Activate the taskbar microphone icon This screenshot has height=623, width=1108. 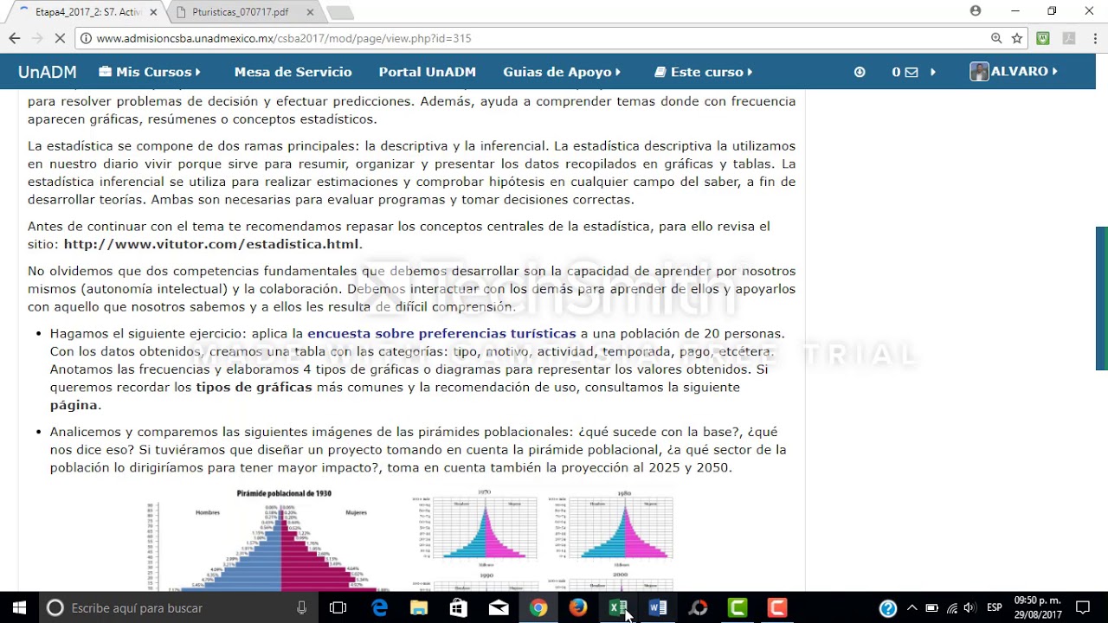pyautogui.click(x=301, y=607)
